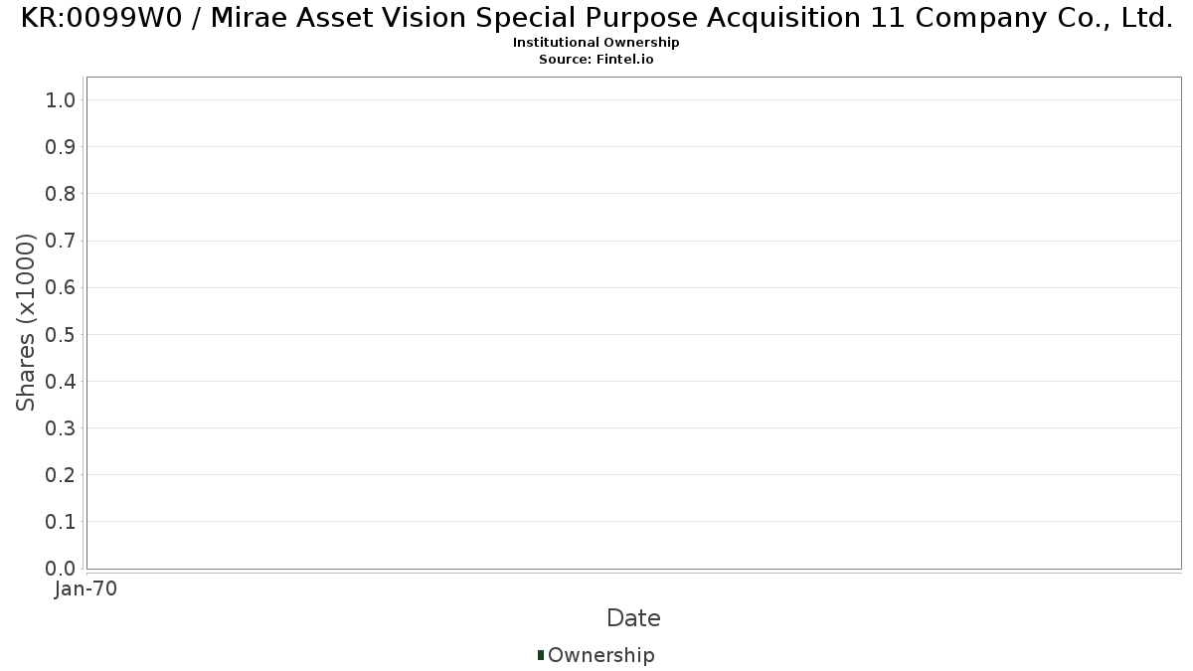Click the Jan-70 x-axis tick label
1193x671 pixels.
tap(85, 588)
